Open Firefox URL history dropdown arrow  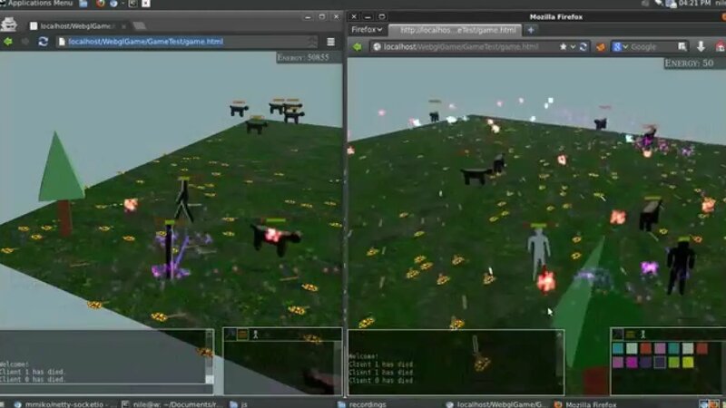(x=573, y=47)
